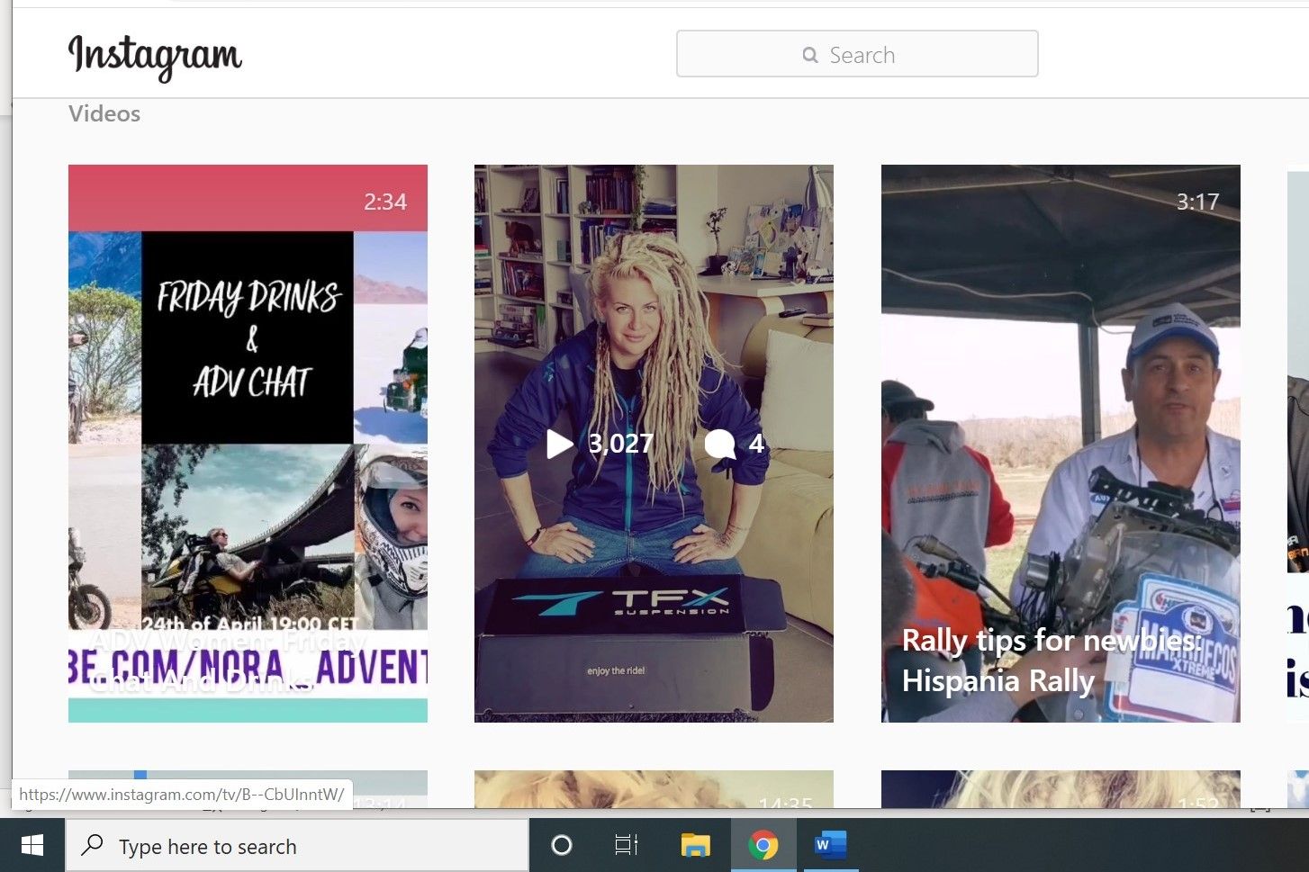The width and height of the screenshot is (1309, 872).
Task: Click the Search input field
Action: coord(857,54)
